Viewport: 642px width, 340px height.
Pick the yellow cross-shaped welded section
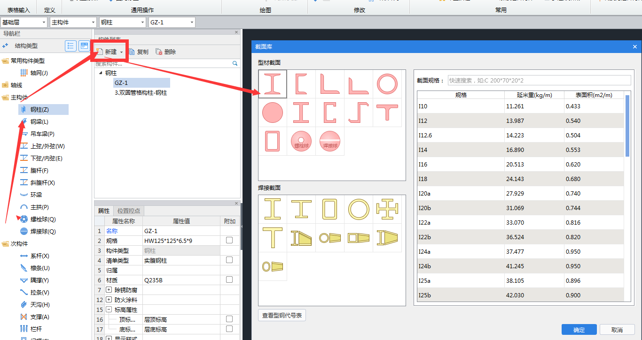pos(387,209)
